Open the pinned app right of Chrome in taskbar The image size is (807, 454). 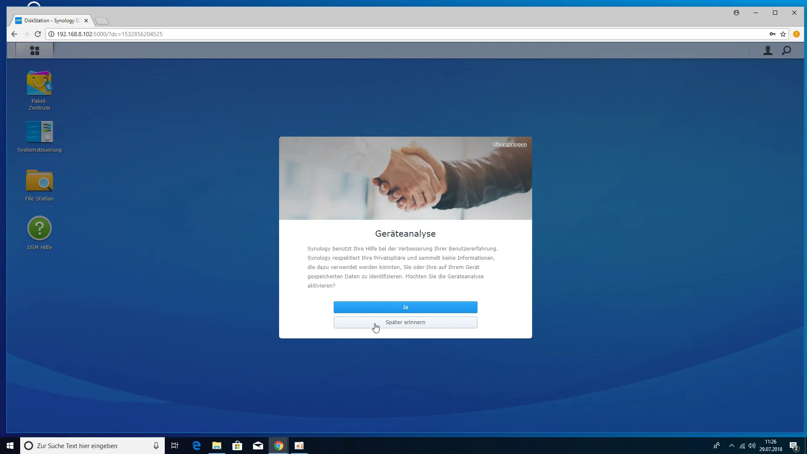299,446
